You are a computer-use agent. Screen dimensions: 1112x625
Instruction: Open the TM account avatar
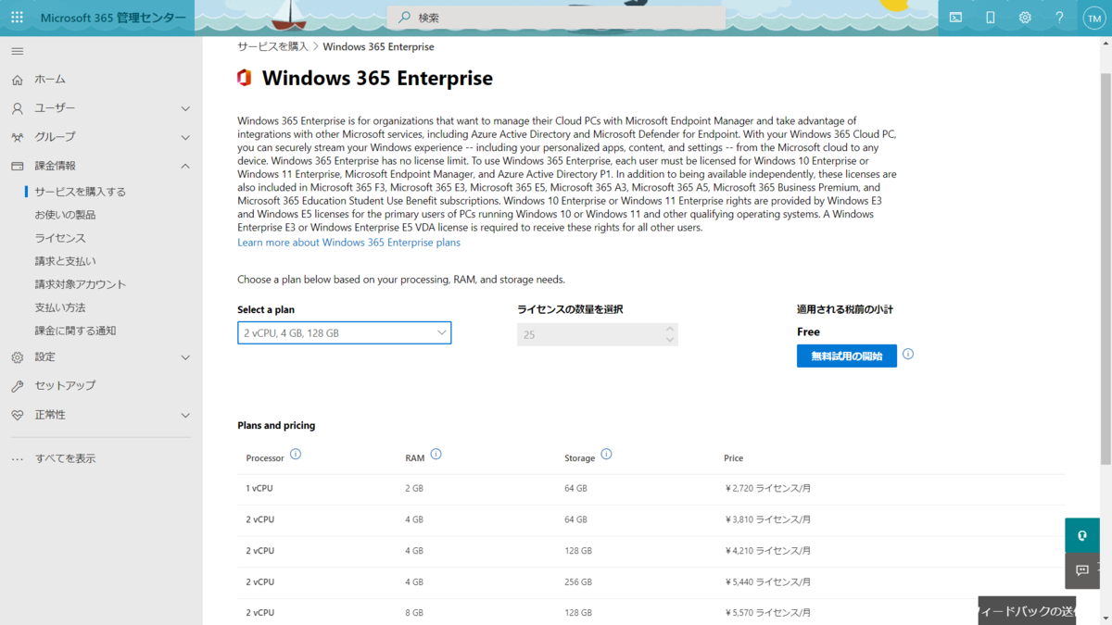point(1093,18)
